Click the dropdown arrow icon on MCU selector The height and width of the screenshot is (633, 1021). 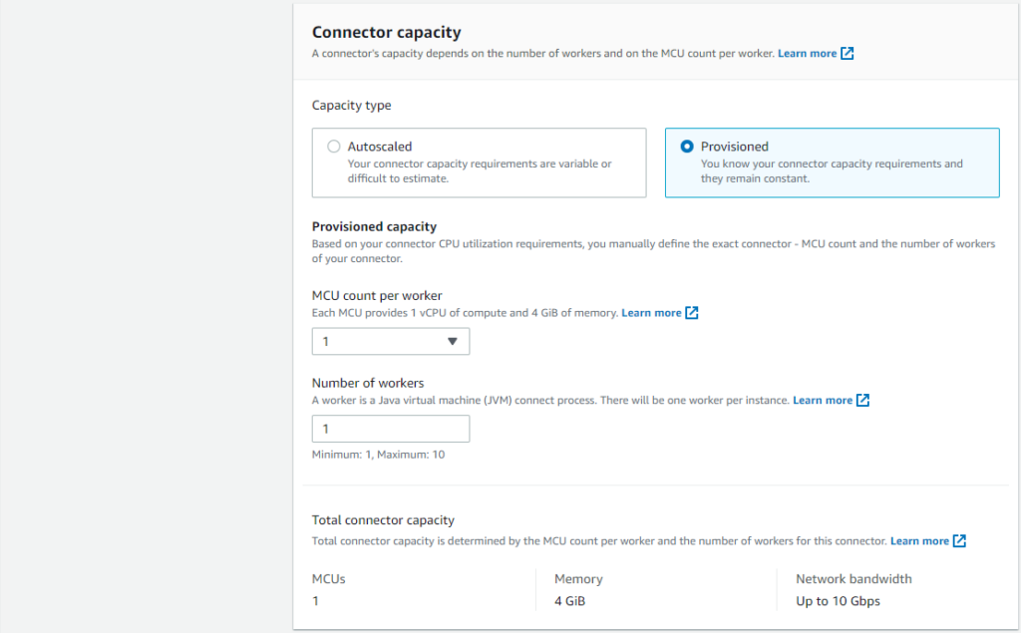[x=455, y=341]
